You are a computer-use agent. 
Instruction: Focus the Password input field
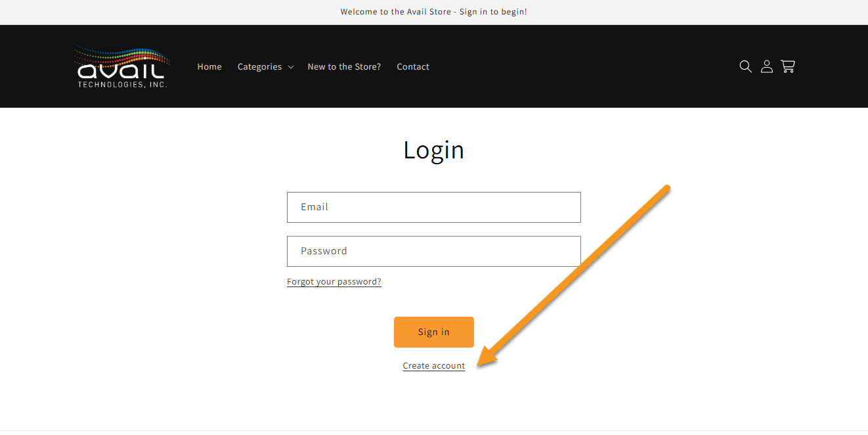433,251
